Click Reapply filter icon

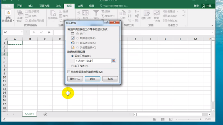tap(103, 16)
